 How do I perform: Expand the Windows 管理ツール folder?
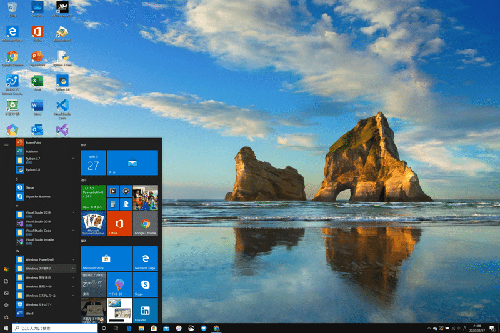(46, 287)
